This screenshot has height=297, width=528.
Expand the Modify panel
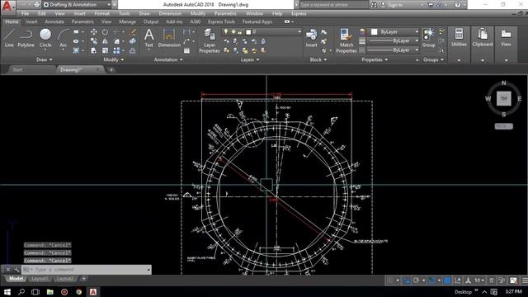tap(114, 59)
